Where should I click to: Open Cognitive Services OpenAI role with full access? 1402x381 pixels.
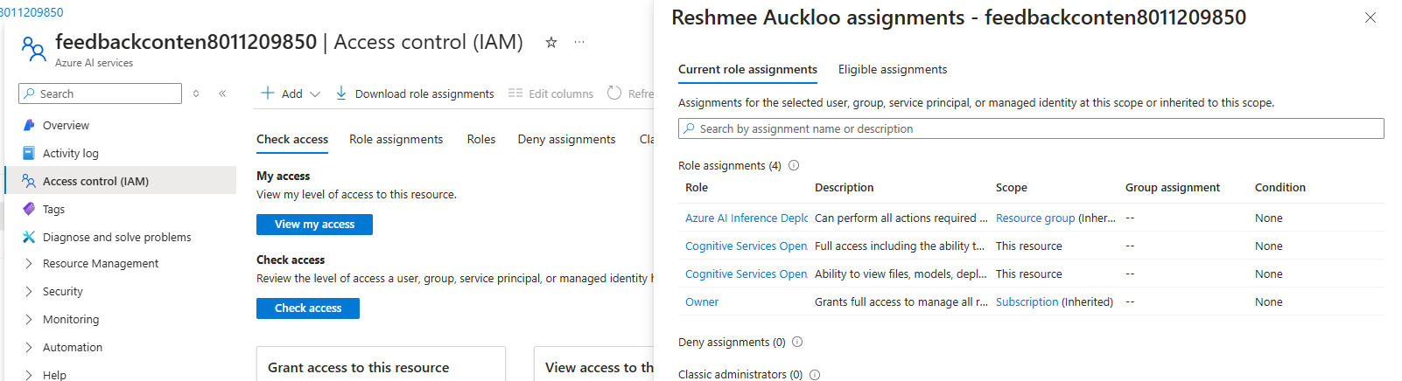coord(747,246)
